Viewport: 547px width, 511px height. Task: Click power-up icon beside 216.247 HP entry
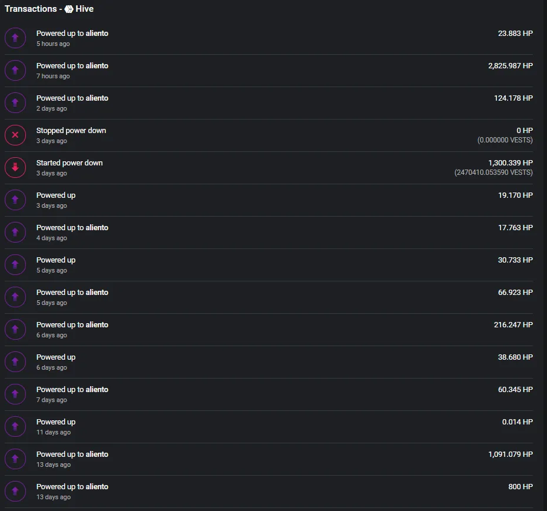15,329
